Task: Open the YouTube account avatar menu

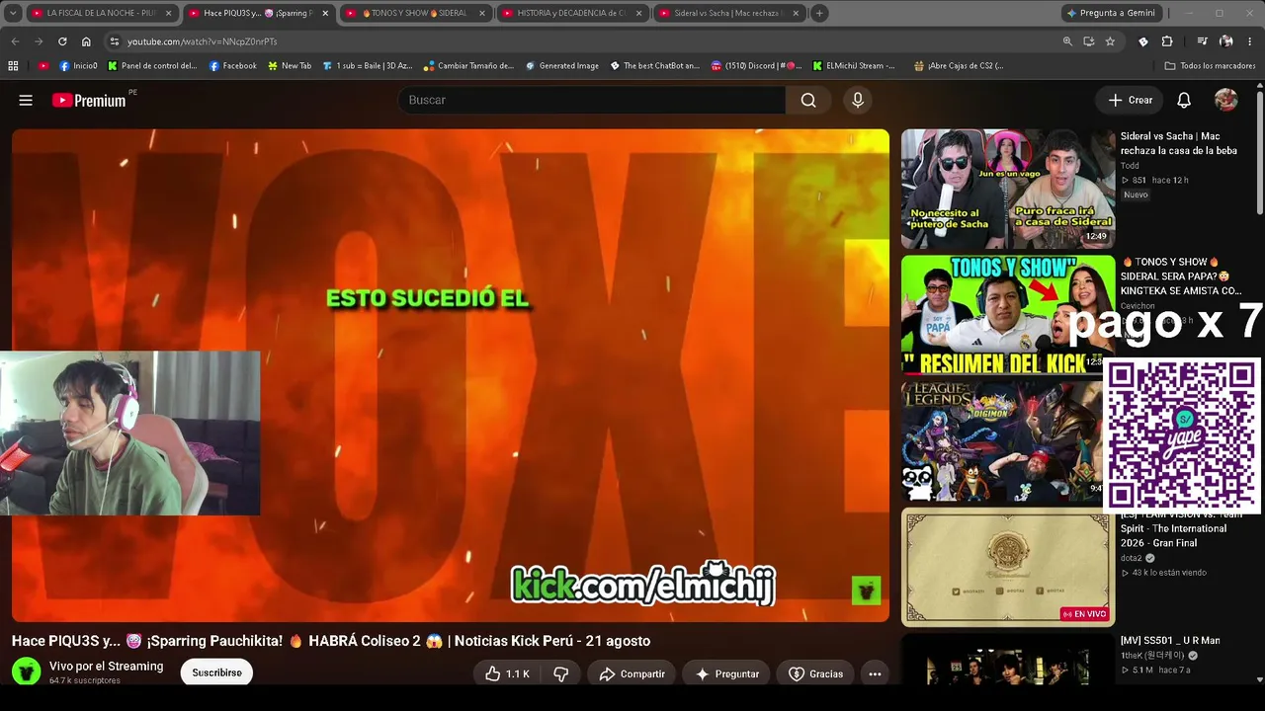Action: (x=1225, y=100)
